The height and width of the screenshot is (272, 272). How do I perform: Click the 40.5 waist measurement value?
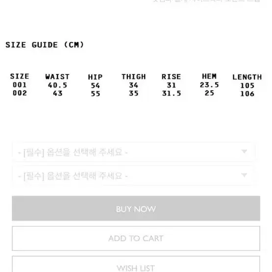tap(57, 85)
